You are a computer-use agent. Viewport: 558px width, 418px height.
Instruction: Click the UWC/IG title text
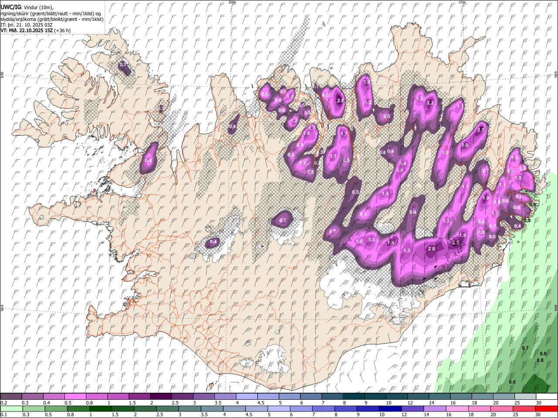(10, 7)
